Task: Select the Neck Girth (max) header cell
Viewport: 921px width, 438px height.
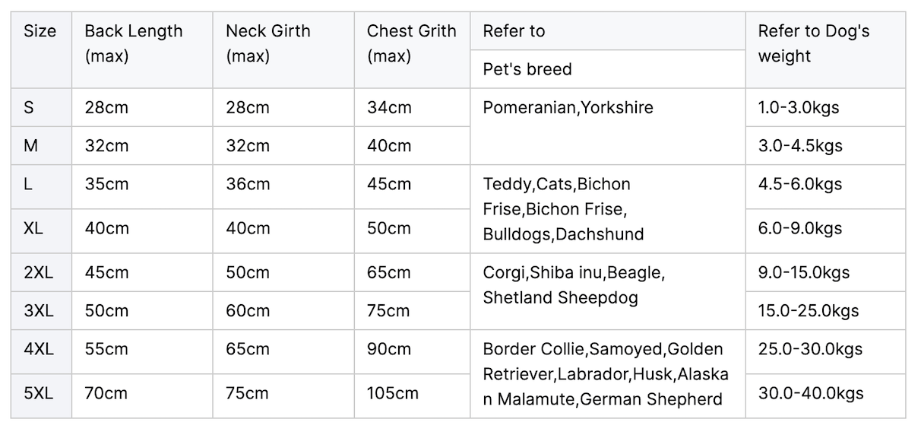Action: (x=283, y=49)
